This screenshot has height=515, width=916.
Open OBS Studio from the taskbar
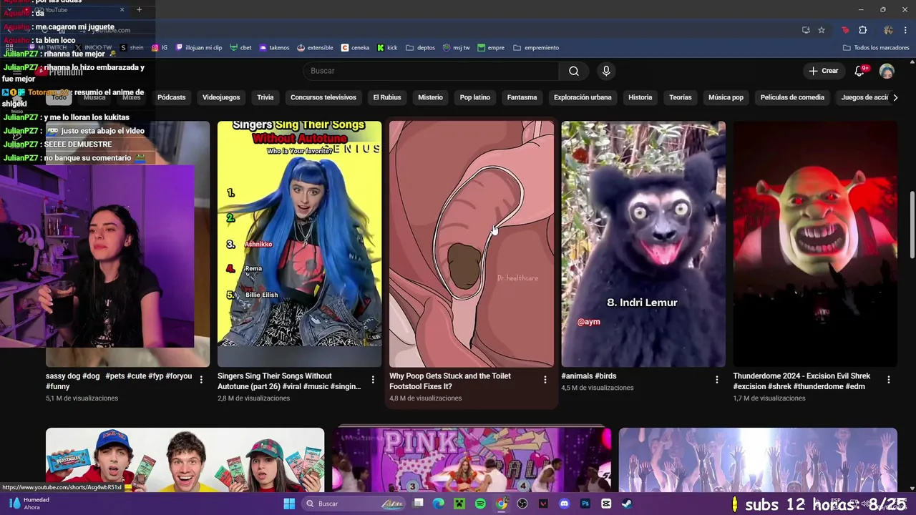(x=522, y=504)
